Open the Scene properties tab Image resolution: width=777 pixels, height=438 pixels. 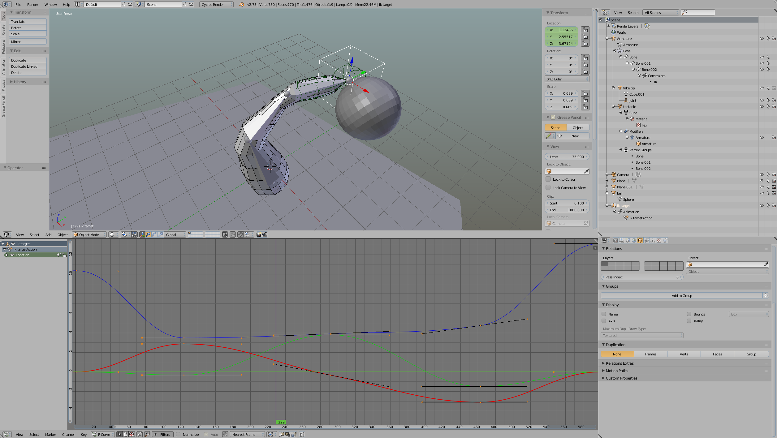click(628, 240)
